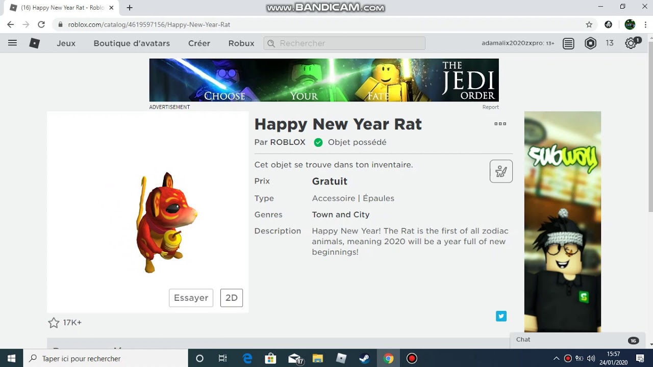Report the advertisement

(x=491, y=107)
